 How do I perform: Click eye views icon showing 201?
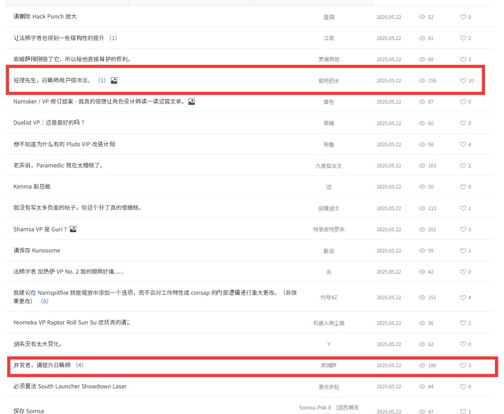pyautogui.click(x=422, y=229)
